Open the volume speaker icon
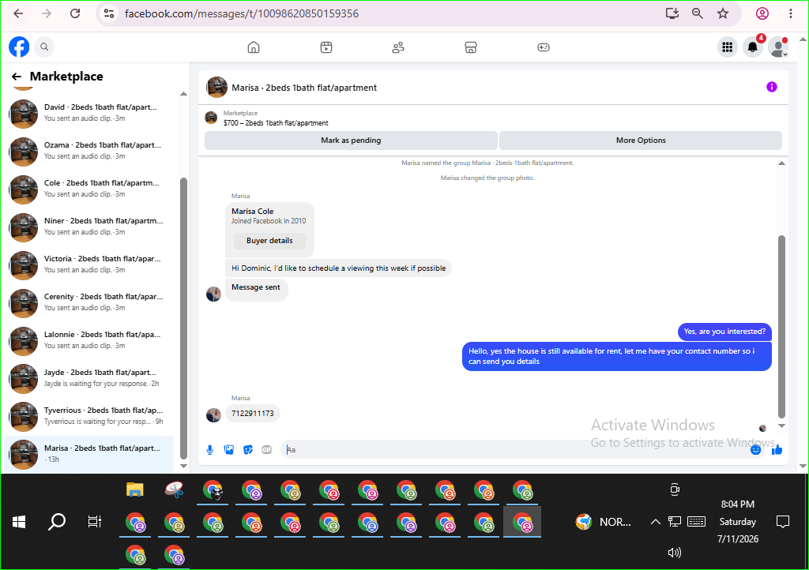 pos(675,553)
